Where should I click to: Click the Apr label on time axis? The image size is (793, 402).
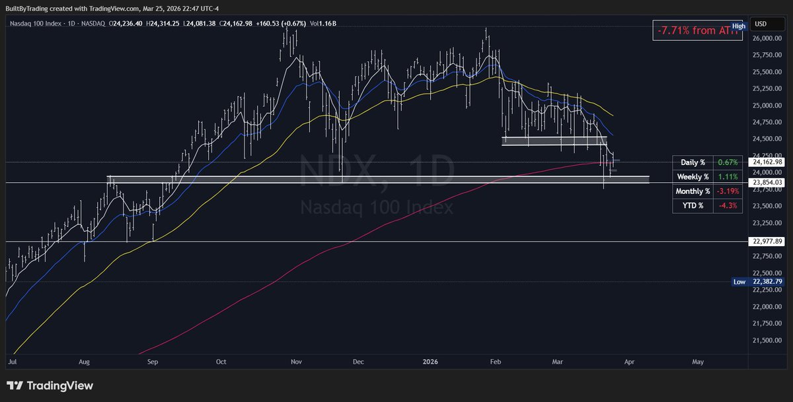630,362
